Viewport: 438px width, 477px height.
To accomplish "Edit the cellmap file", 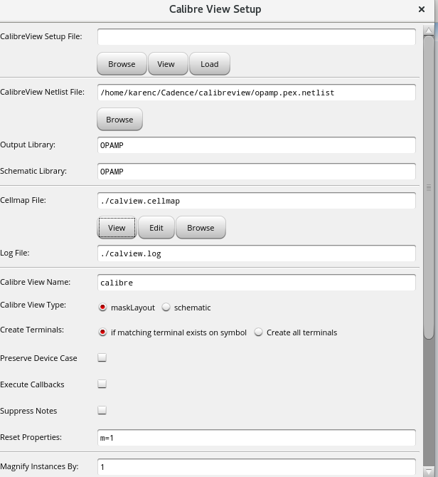I will pos(156,228).
